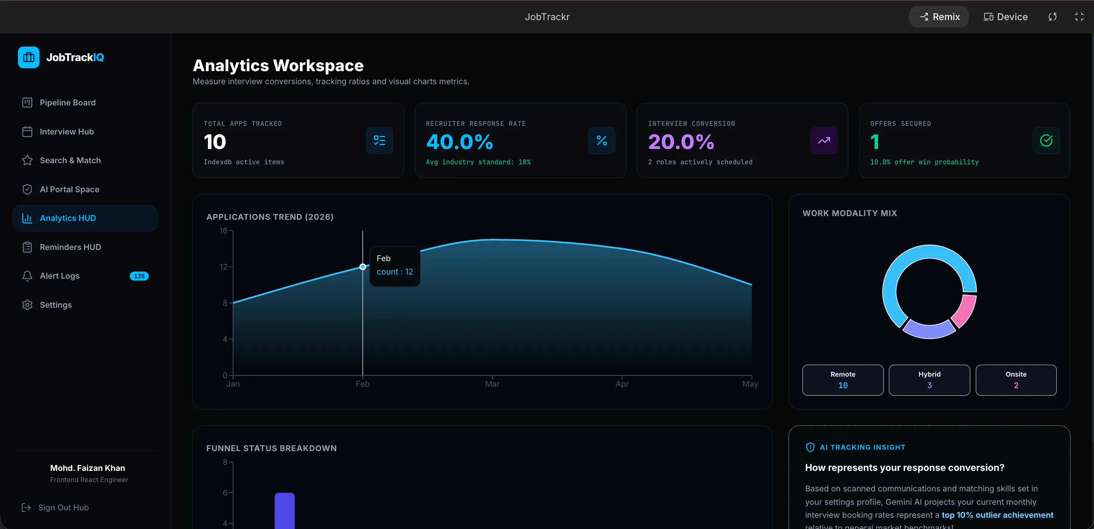This screenshot has width=1094, height=529.
Task: Click the Device button
Action: point(1006,16)
